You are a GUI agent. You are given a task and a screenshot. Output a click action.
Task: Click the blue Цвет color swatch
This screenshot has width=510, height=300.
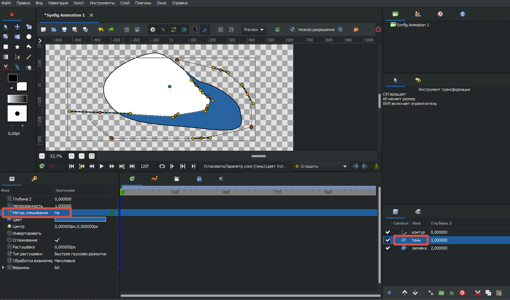coord(80,220)
